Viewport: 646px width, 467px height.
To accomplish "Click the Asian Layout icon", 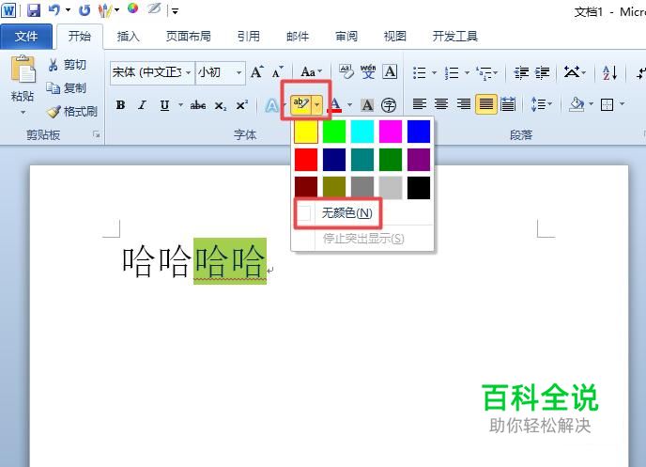I will [x=572, y=72].
